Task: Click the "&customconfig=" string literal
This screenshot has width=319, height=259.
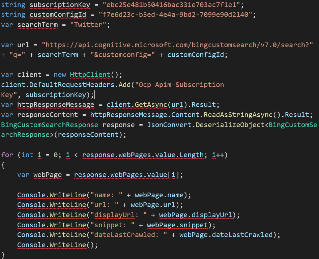Action: 123,55
